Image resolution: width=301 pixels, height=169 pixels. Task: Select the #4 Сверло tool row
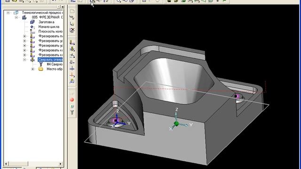[x=55, y=64]
